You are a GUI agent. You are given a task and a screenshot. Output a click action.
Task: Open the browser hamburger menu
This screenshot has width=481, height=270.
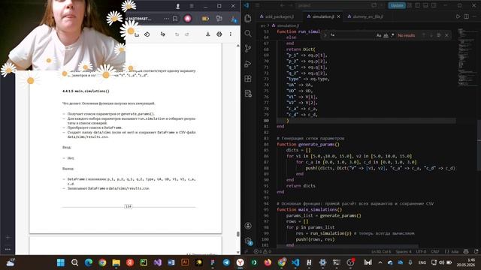(x=192, y=6)
